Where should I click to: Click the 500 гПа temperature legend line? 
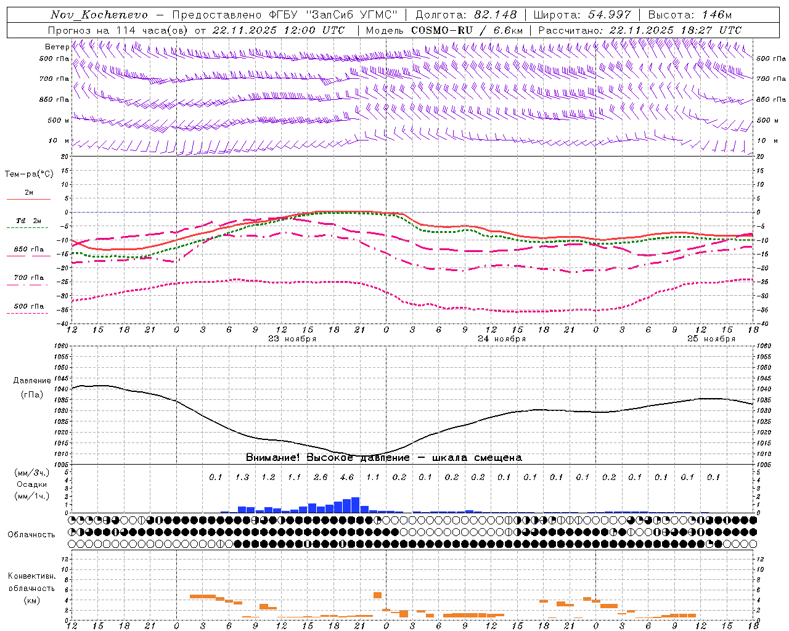(28, 309)
